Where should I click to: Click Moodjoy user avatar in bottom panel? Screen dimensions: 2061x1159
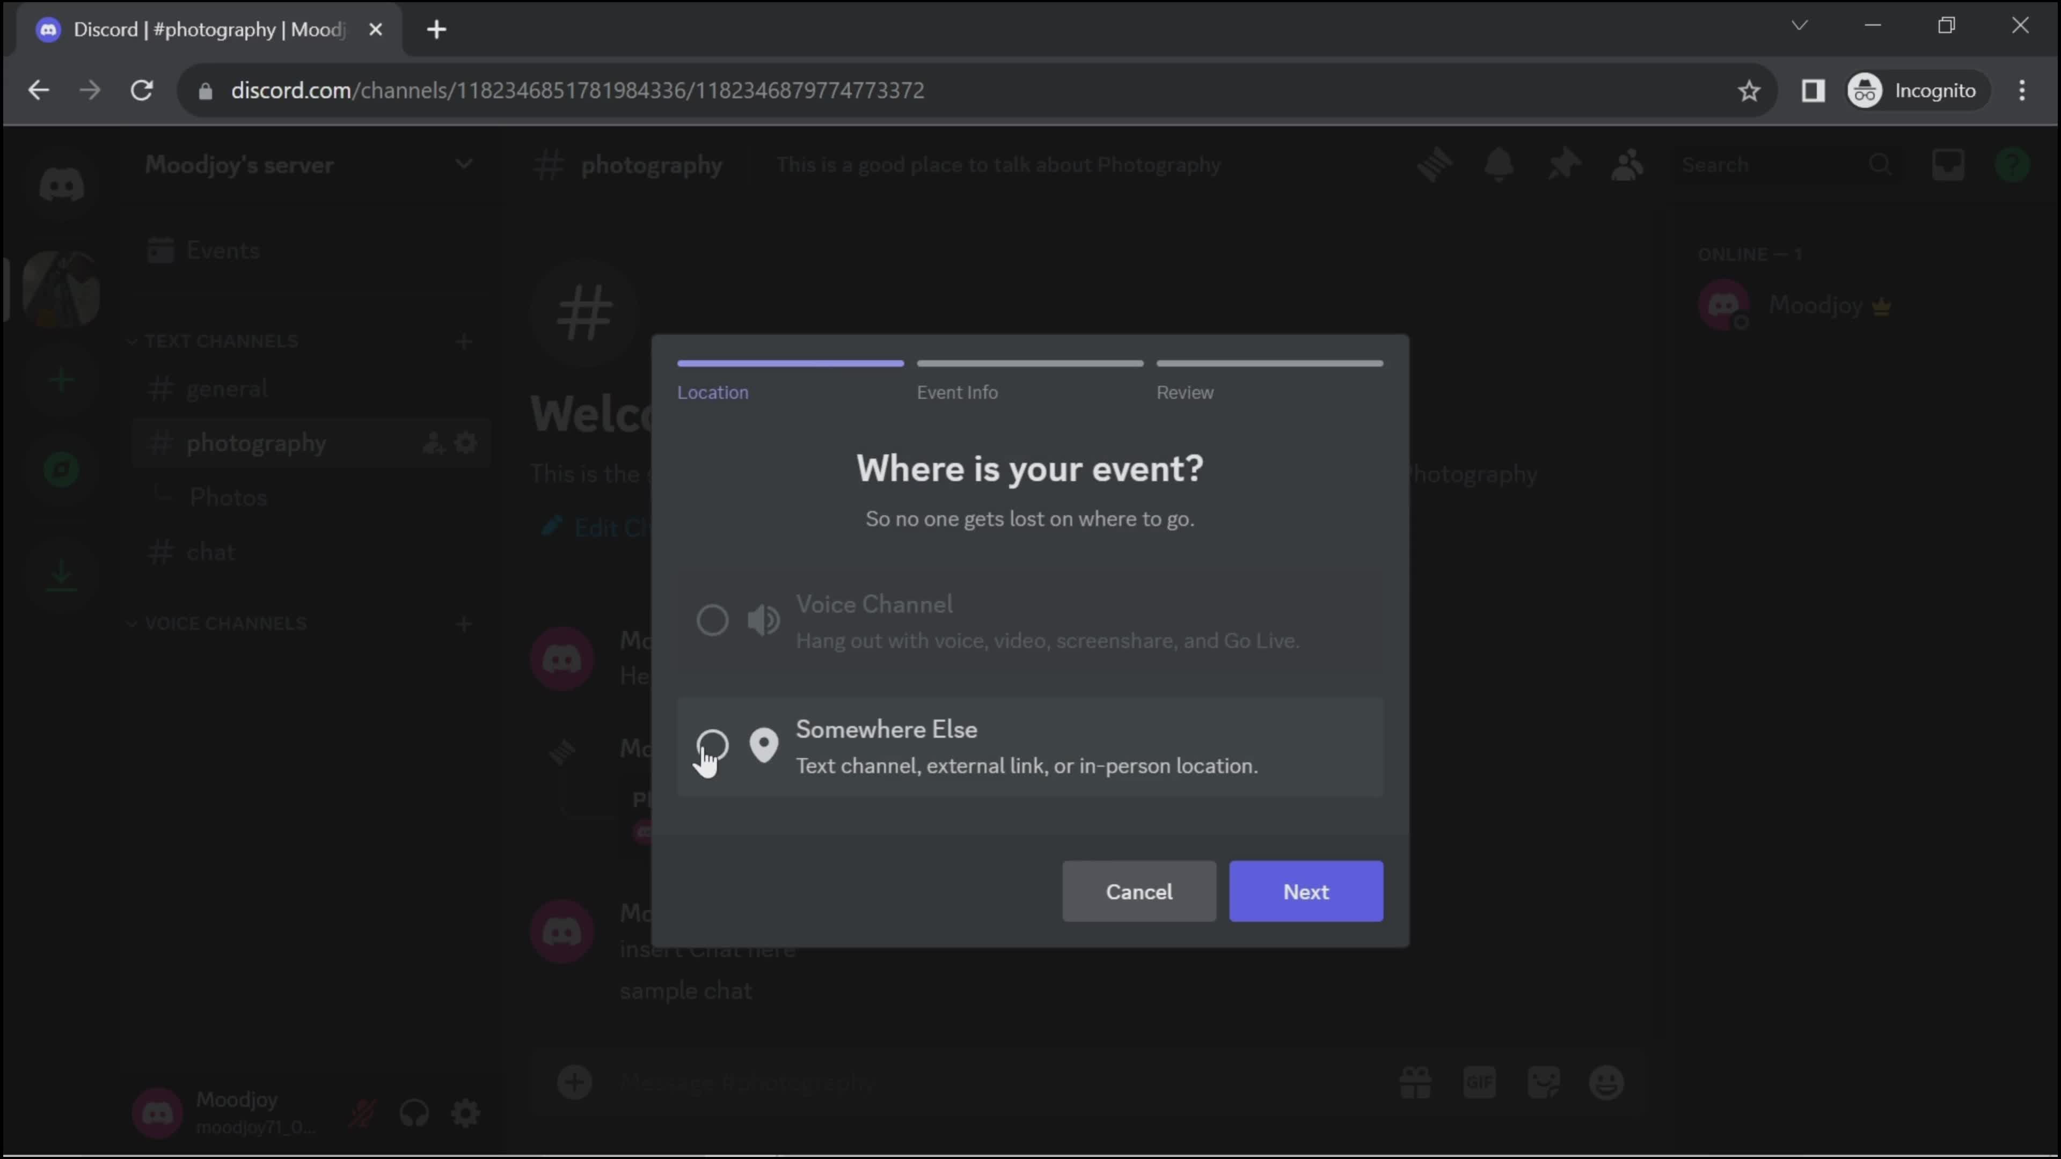pos(158,1113)
